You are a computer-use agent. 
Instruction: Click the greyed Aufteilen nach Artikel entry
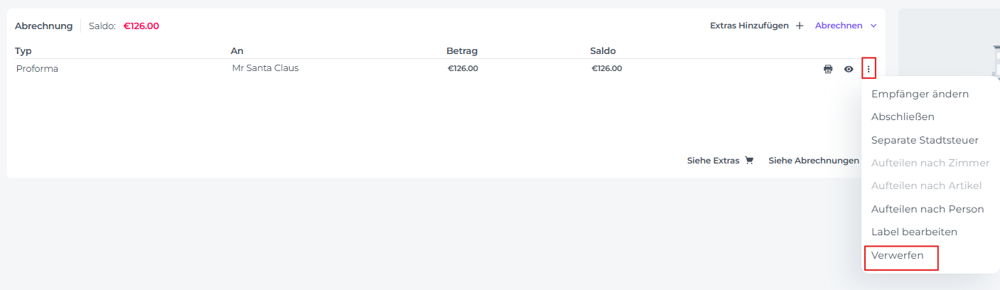(926, 186)
